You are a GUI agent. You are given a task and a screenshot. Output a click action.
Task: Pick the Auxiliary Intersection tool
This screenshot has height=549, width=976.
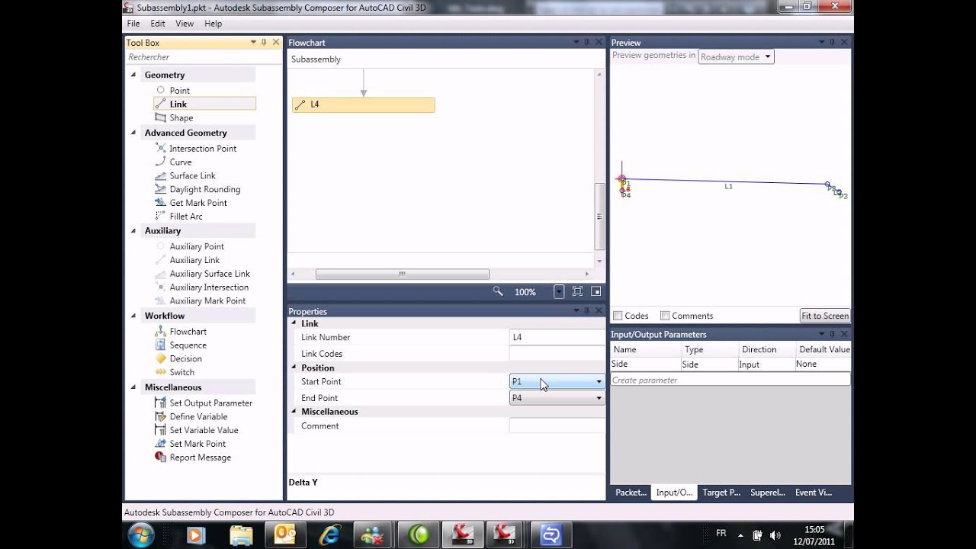pyautogui.click(x=209, y=287)
